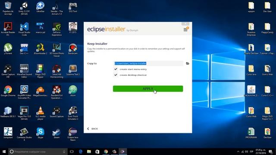Select the Nuestras Empresas folder

(251, 29)
